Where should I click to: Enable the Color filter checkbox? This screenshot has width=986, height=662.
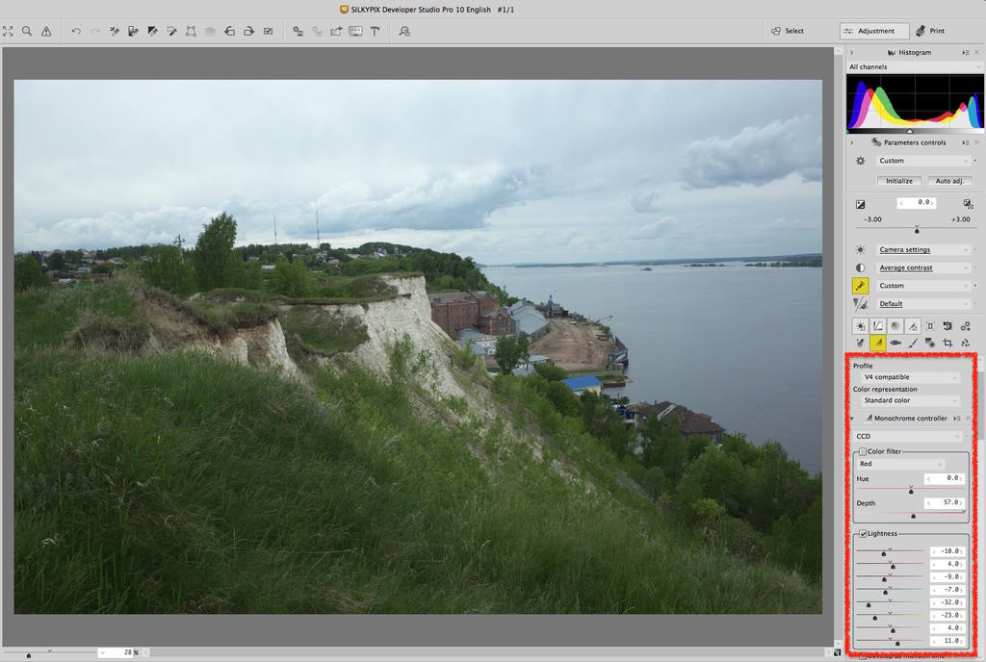pyautogui.click(x=863, y=451)
